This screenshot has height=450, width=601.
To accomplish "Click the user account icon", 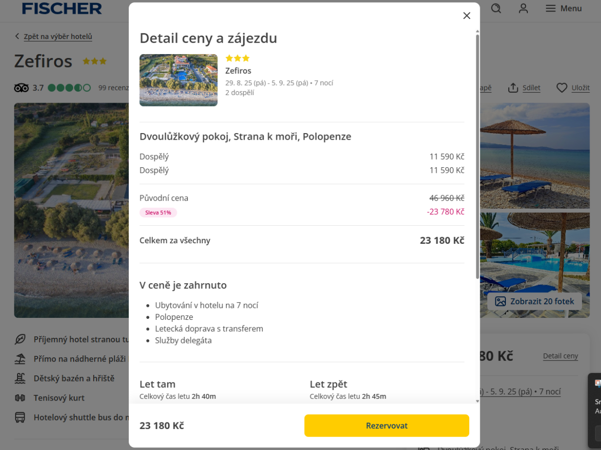I will [x=523, y=9].
